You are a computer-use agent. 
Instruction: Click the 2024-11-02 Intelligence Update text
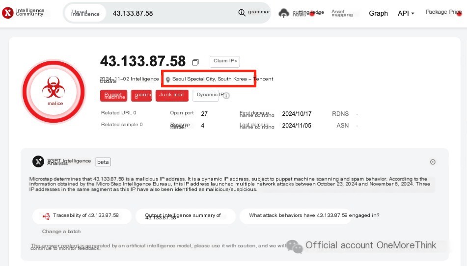click(129, 80)
